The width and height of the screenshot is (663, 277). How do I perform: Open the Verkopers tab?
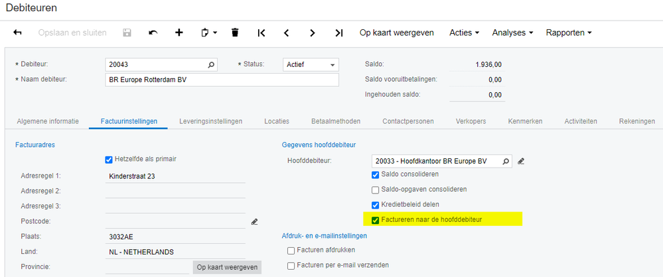pos(471,121)
